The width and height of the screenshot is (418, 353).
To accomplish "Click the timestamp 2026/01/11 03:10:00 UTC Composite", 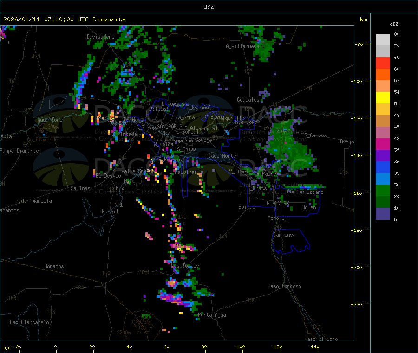I will click(64, 19).
